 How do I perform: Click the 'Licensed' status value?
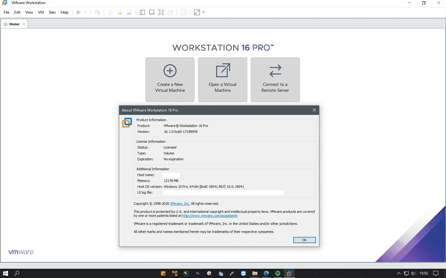[x=170, y=147]
